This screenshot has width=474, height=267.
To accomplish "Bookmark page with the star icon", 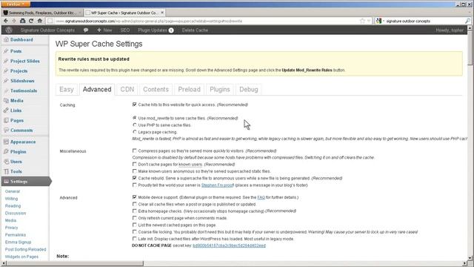I will (362, 21).
